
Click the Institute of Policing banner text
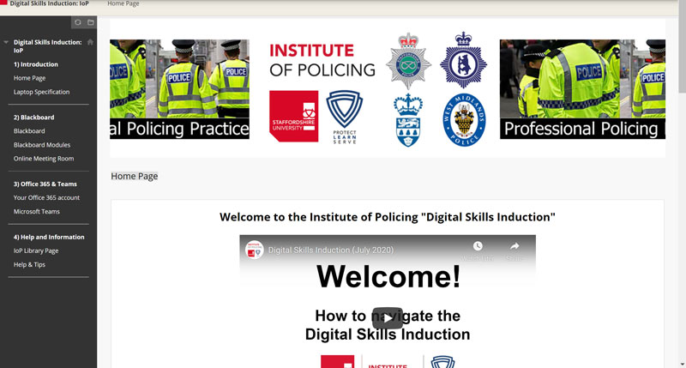pos(322,60)
